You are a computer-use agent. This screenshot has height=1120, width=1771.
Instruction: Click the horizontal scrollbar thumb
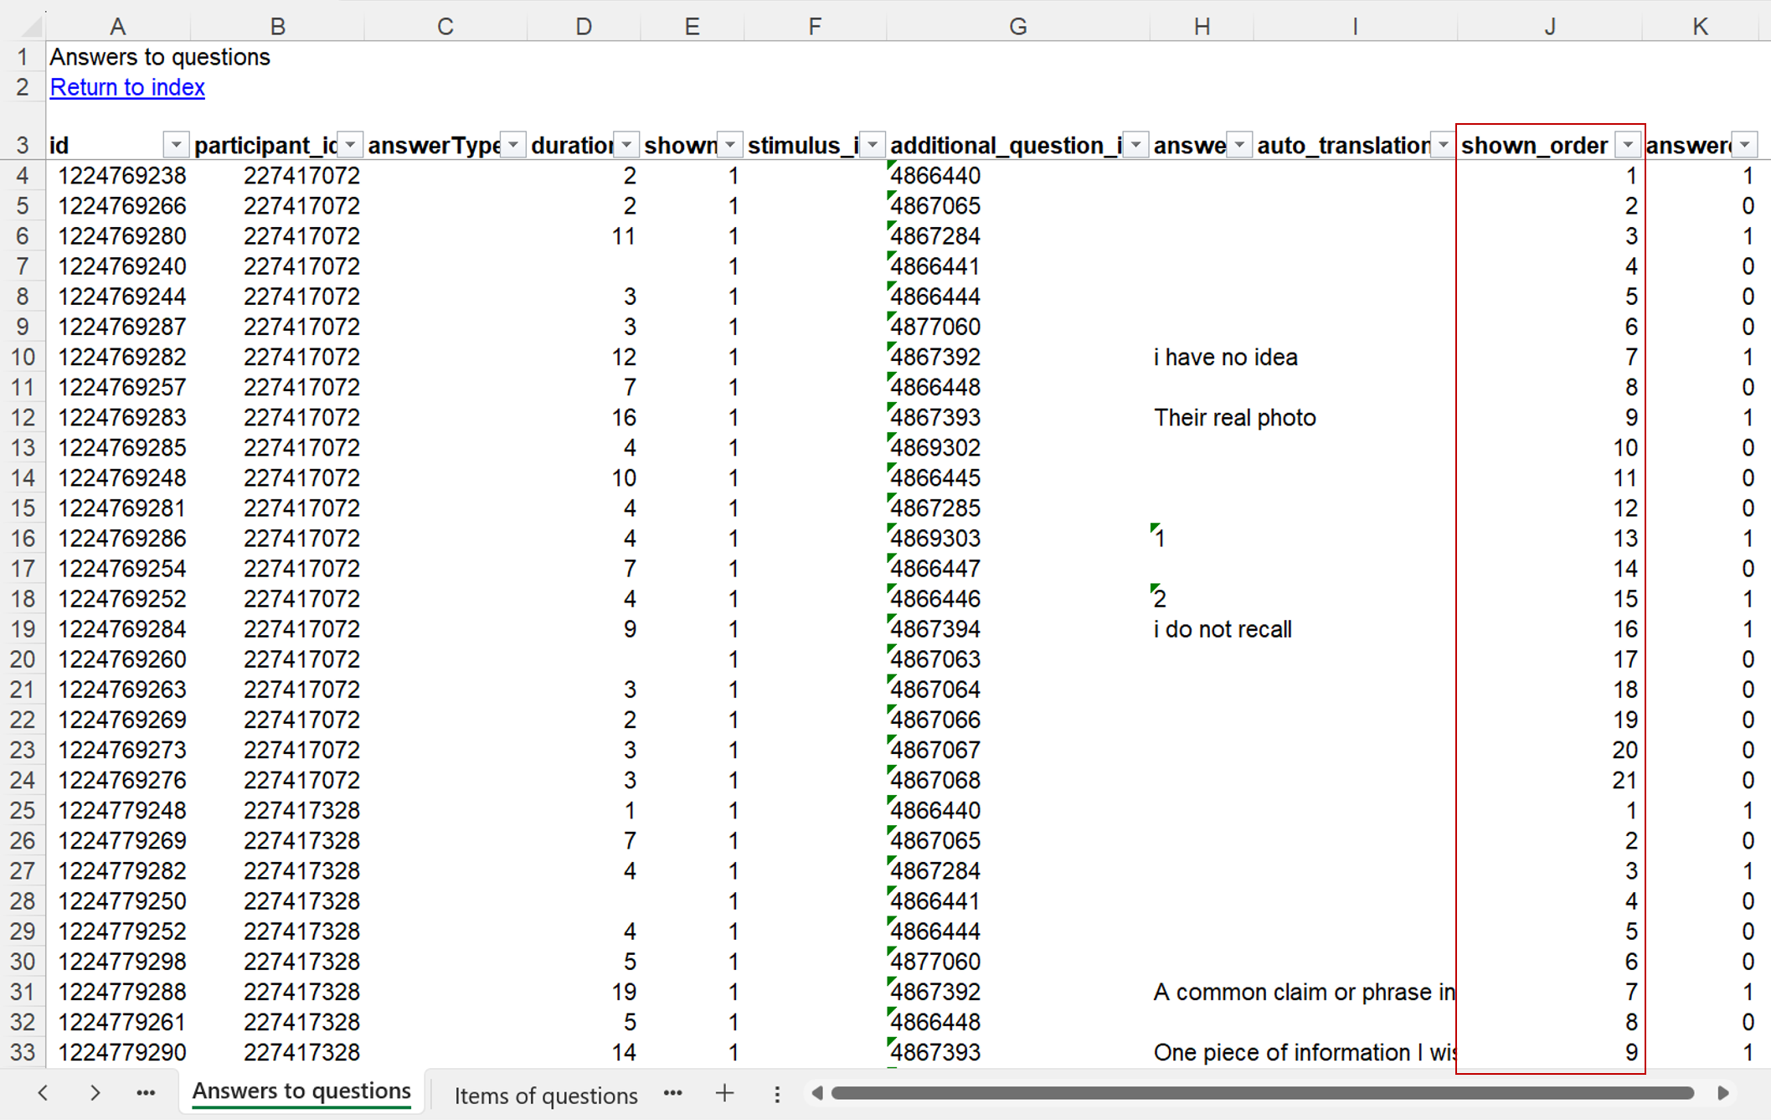tap(1263, 1093)
